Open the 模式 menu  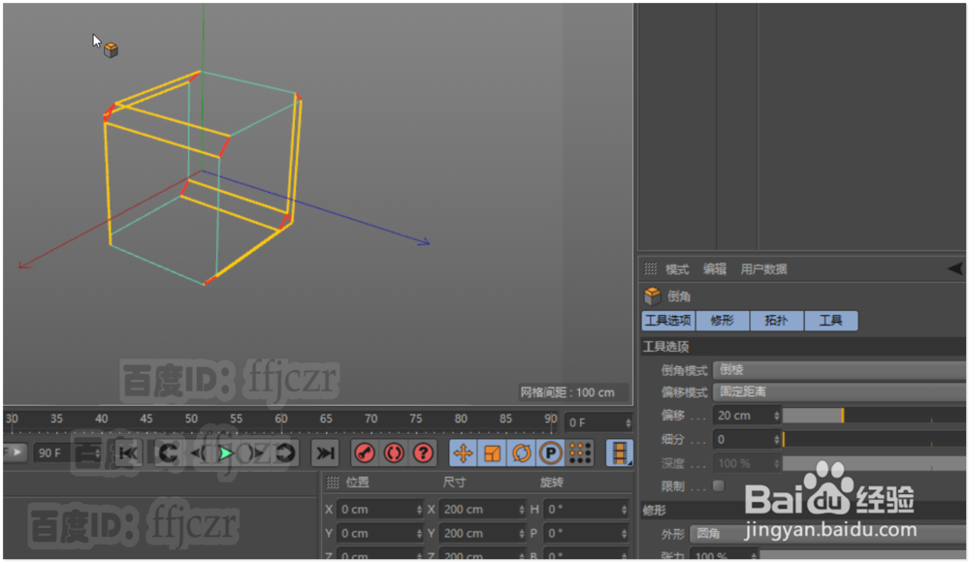(x=677, y=269)
